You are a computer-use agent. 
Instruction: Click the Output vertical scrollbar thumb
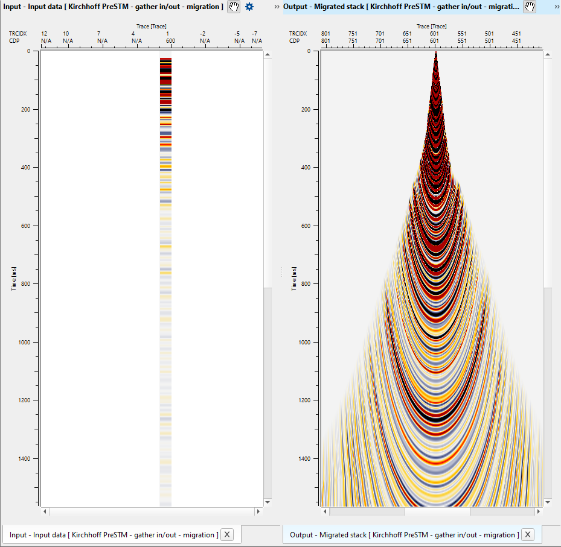click(x=547, y=173)
